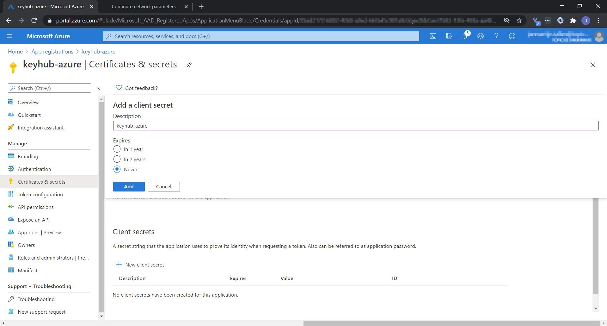Screen dimensions: 607x326
Task: Open the Directory + subscription filter icon
Action: pos(449,36)
